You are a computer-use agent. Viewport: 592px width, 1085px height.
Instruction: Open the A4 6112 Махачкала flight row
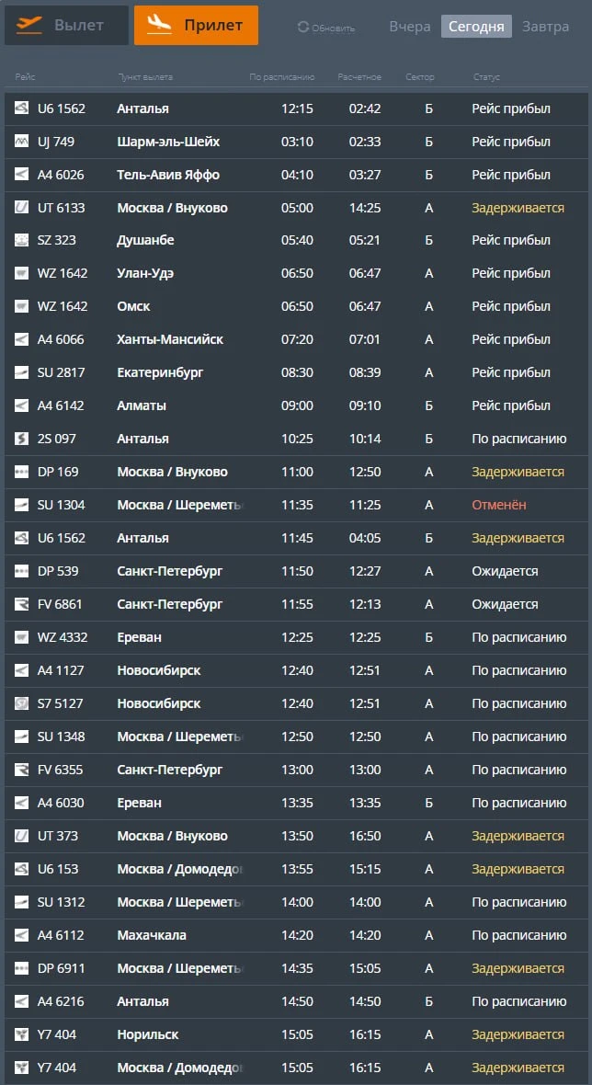pos(297,935)
